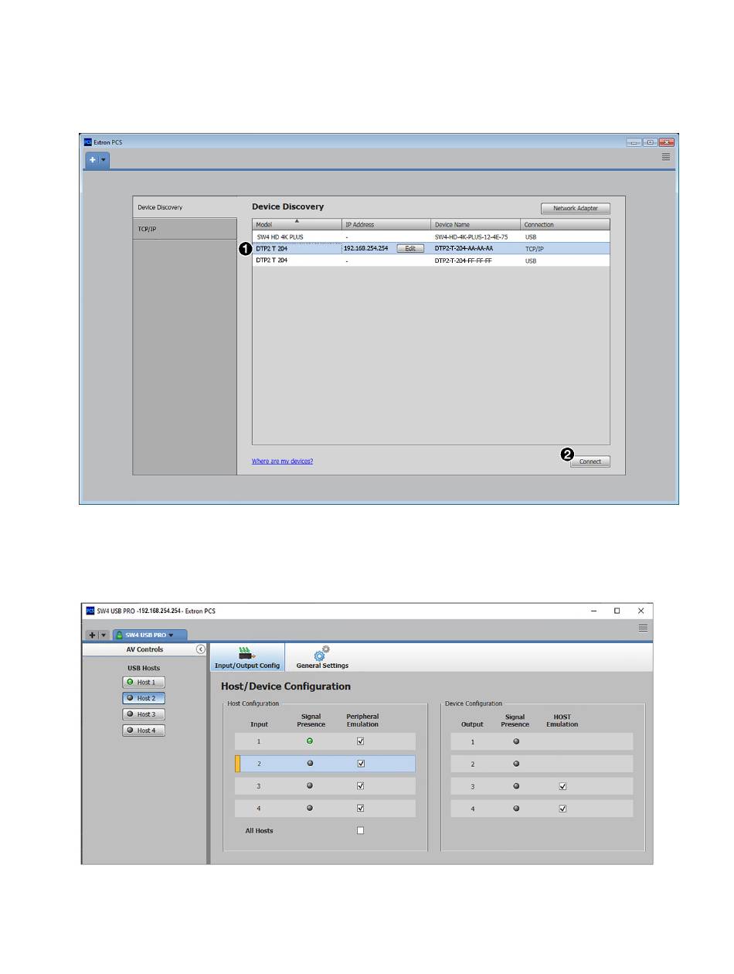
Task: Open Input/Output Config page icon
Action: (x=247, y=658)
